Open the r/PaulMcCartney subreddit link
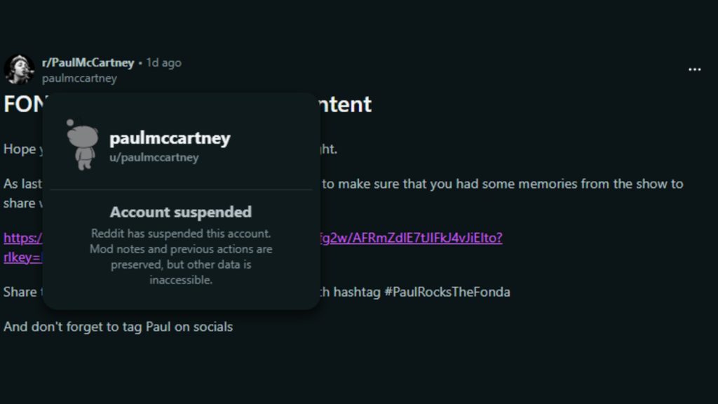The image size is (718, 404). (88, 62)
